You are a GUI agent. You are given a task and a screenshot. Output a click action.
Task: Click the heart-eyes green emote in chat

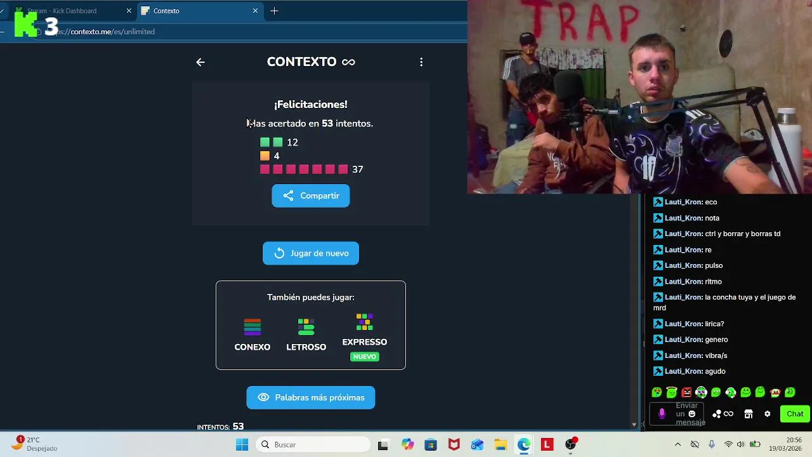tap(657, 392)
